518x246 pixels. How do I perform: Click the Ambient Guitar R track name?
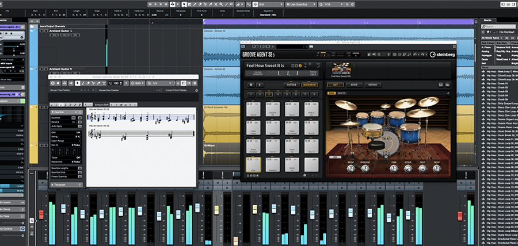60,69
